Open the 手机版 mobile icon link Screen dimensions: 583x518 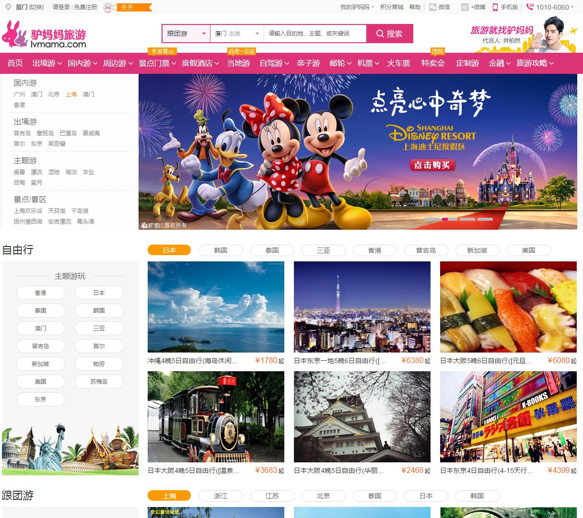[x=495, y=7]
